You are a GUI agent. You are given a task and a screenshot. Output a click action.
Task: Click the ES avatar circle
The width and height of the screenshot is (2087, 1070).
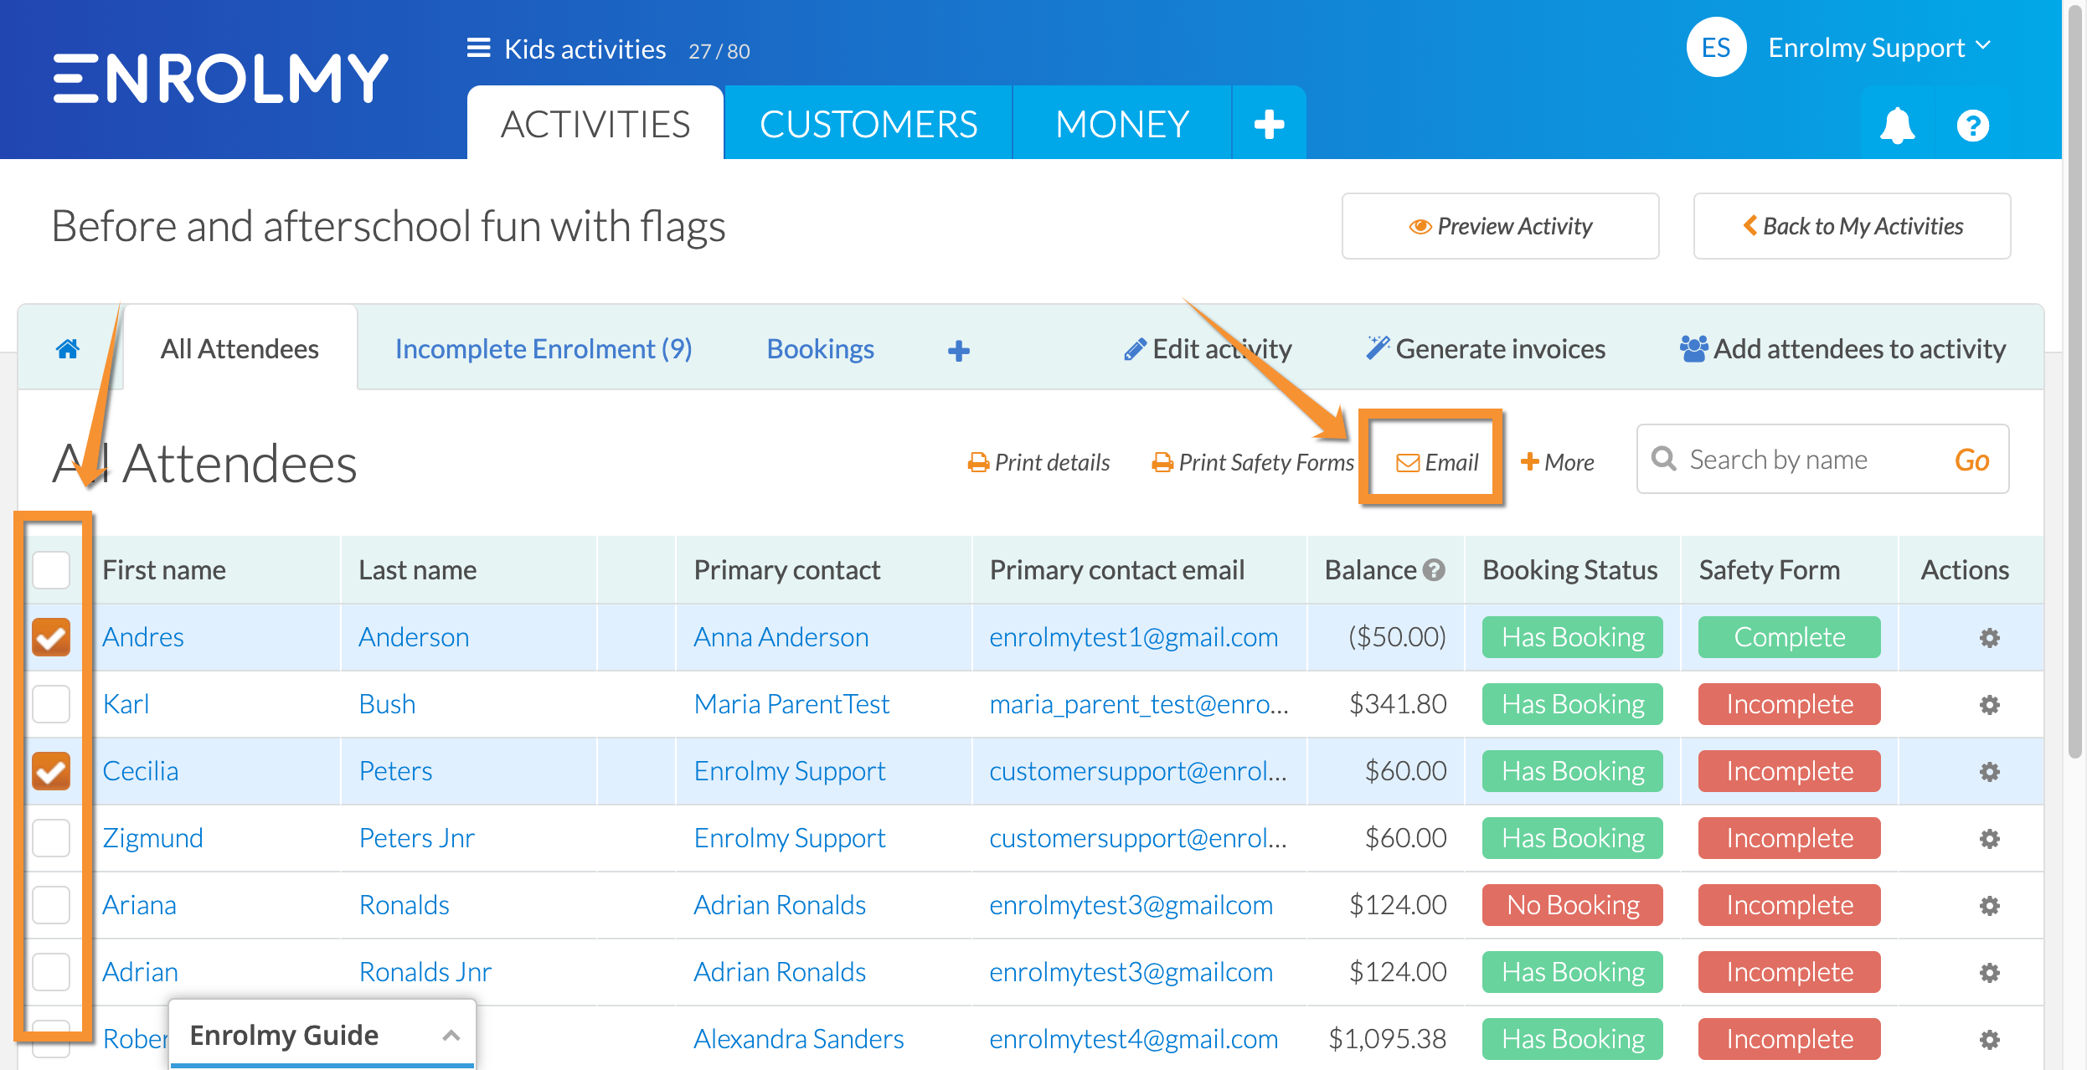click(x=1716, y=48)
